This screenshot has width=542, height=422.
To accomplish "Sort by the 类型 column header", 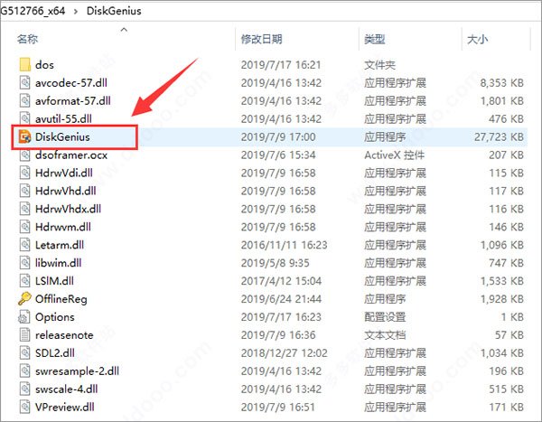I will [374, 39].
